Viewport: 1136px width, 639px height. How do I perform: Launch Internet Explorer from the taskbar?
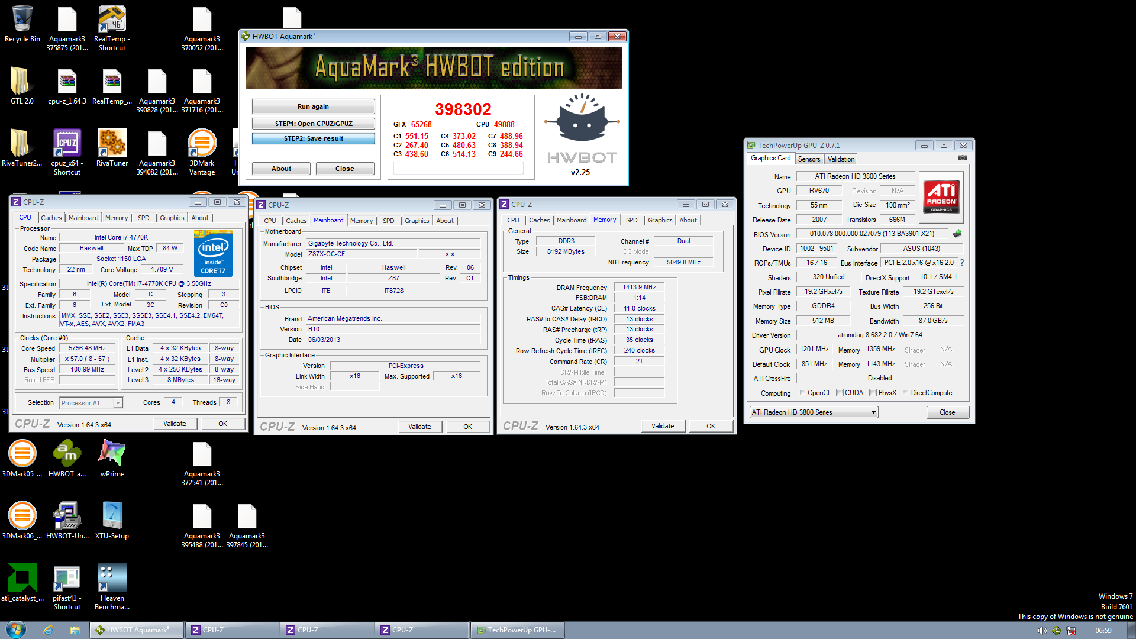pyautogui.click(x=48, y=630)
